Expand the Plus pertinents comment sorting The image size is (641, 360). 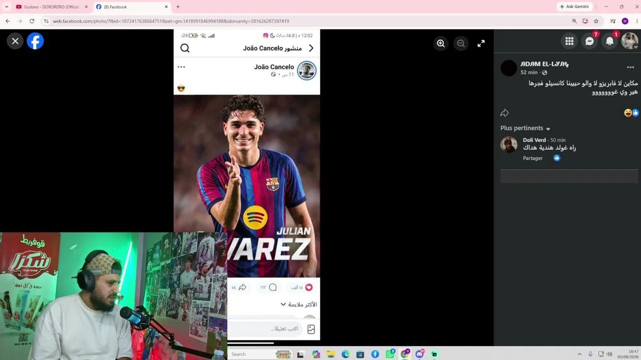point(525,128)
